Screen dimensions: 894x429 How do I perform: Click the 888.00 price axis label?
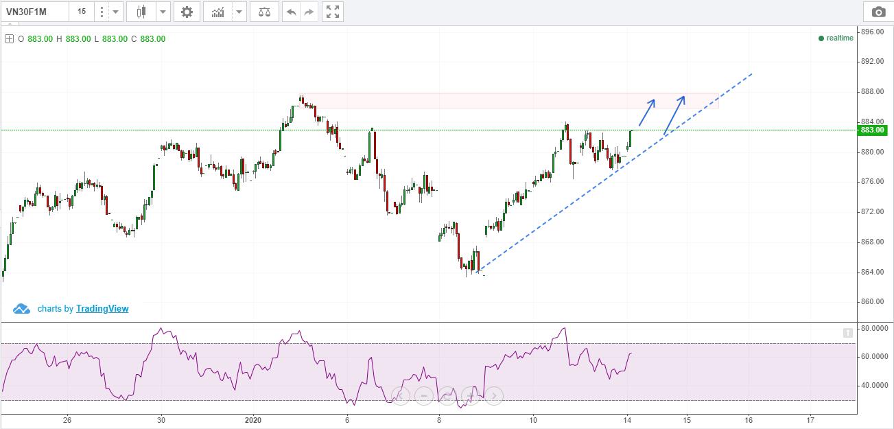point(873,91)
